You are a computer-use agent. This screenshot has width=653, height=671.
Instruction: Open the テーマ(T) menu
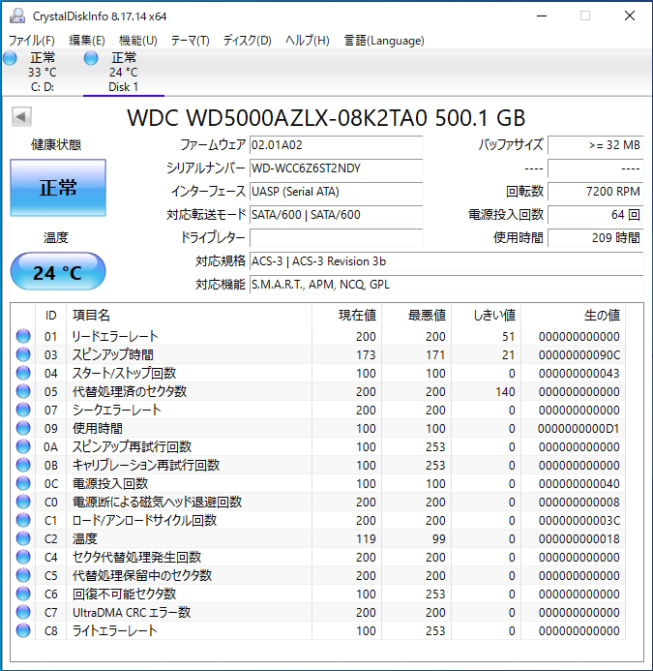[x=190, y=41]
